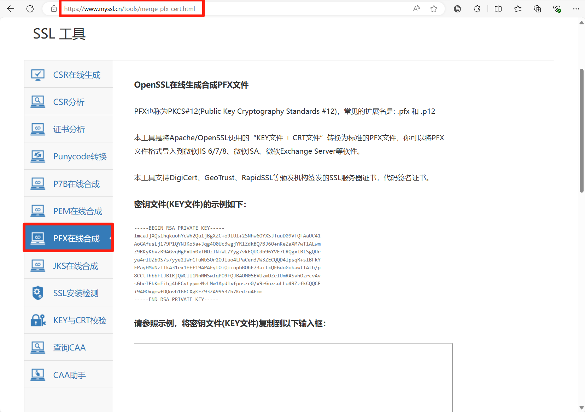Image resolution: width=585 pixels, height=412 pixels.
Task: Open the Favorites list icon
Action: click(518, 9)
